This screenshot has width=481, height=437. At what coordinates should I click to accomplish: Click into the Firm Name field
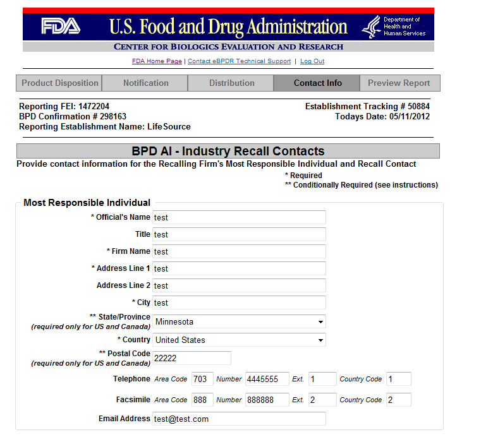click(239, 251)
